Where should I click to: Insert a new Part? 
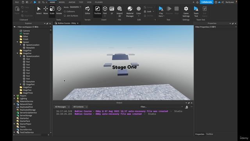click(105, 11)
